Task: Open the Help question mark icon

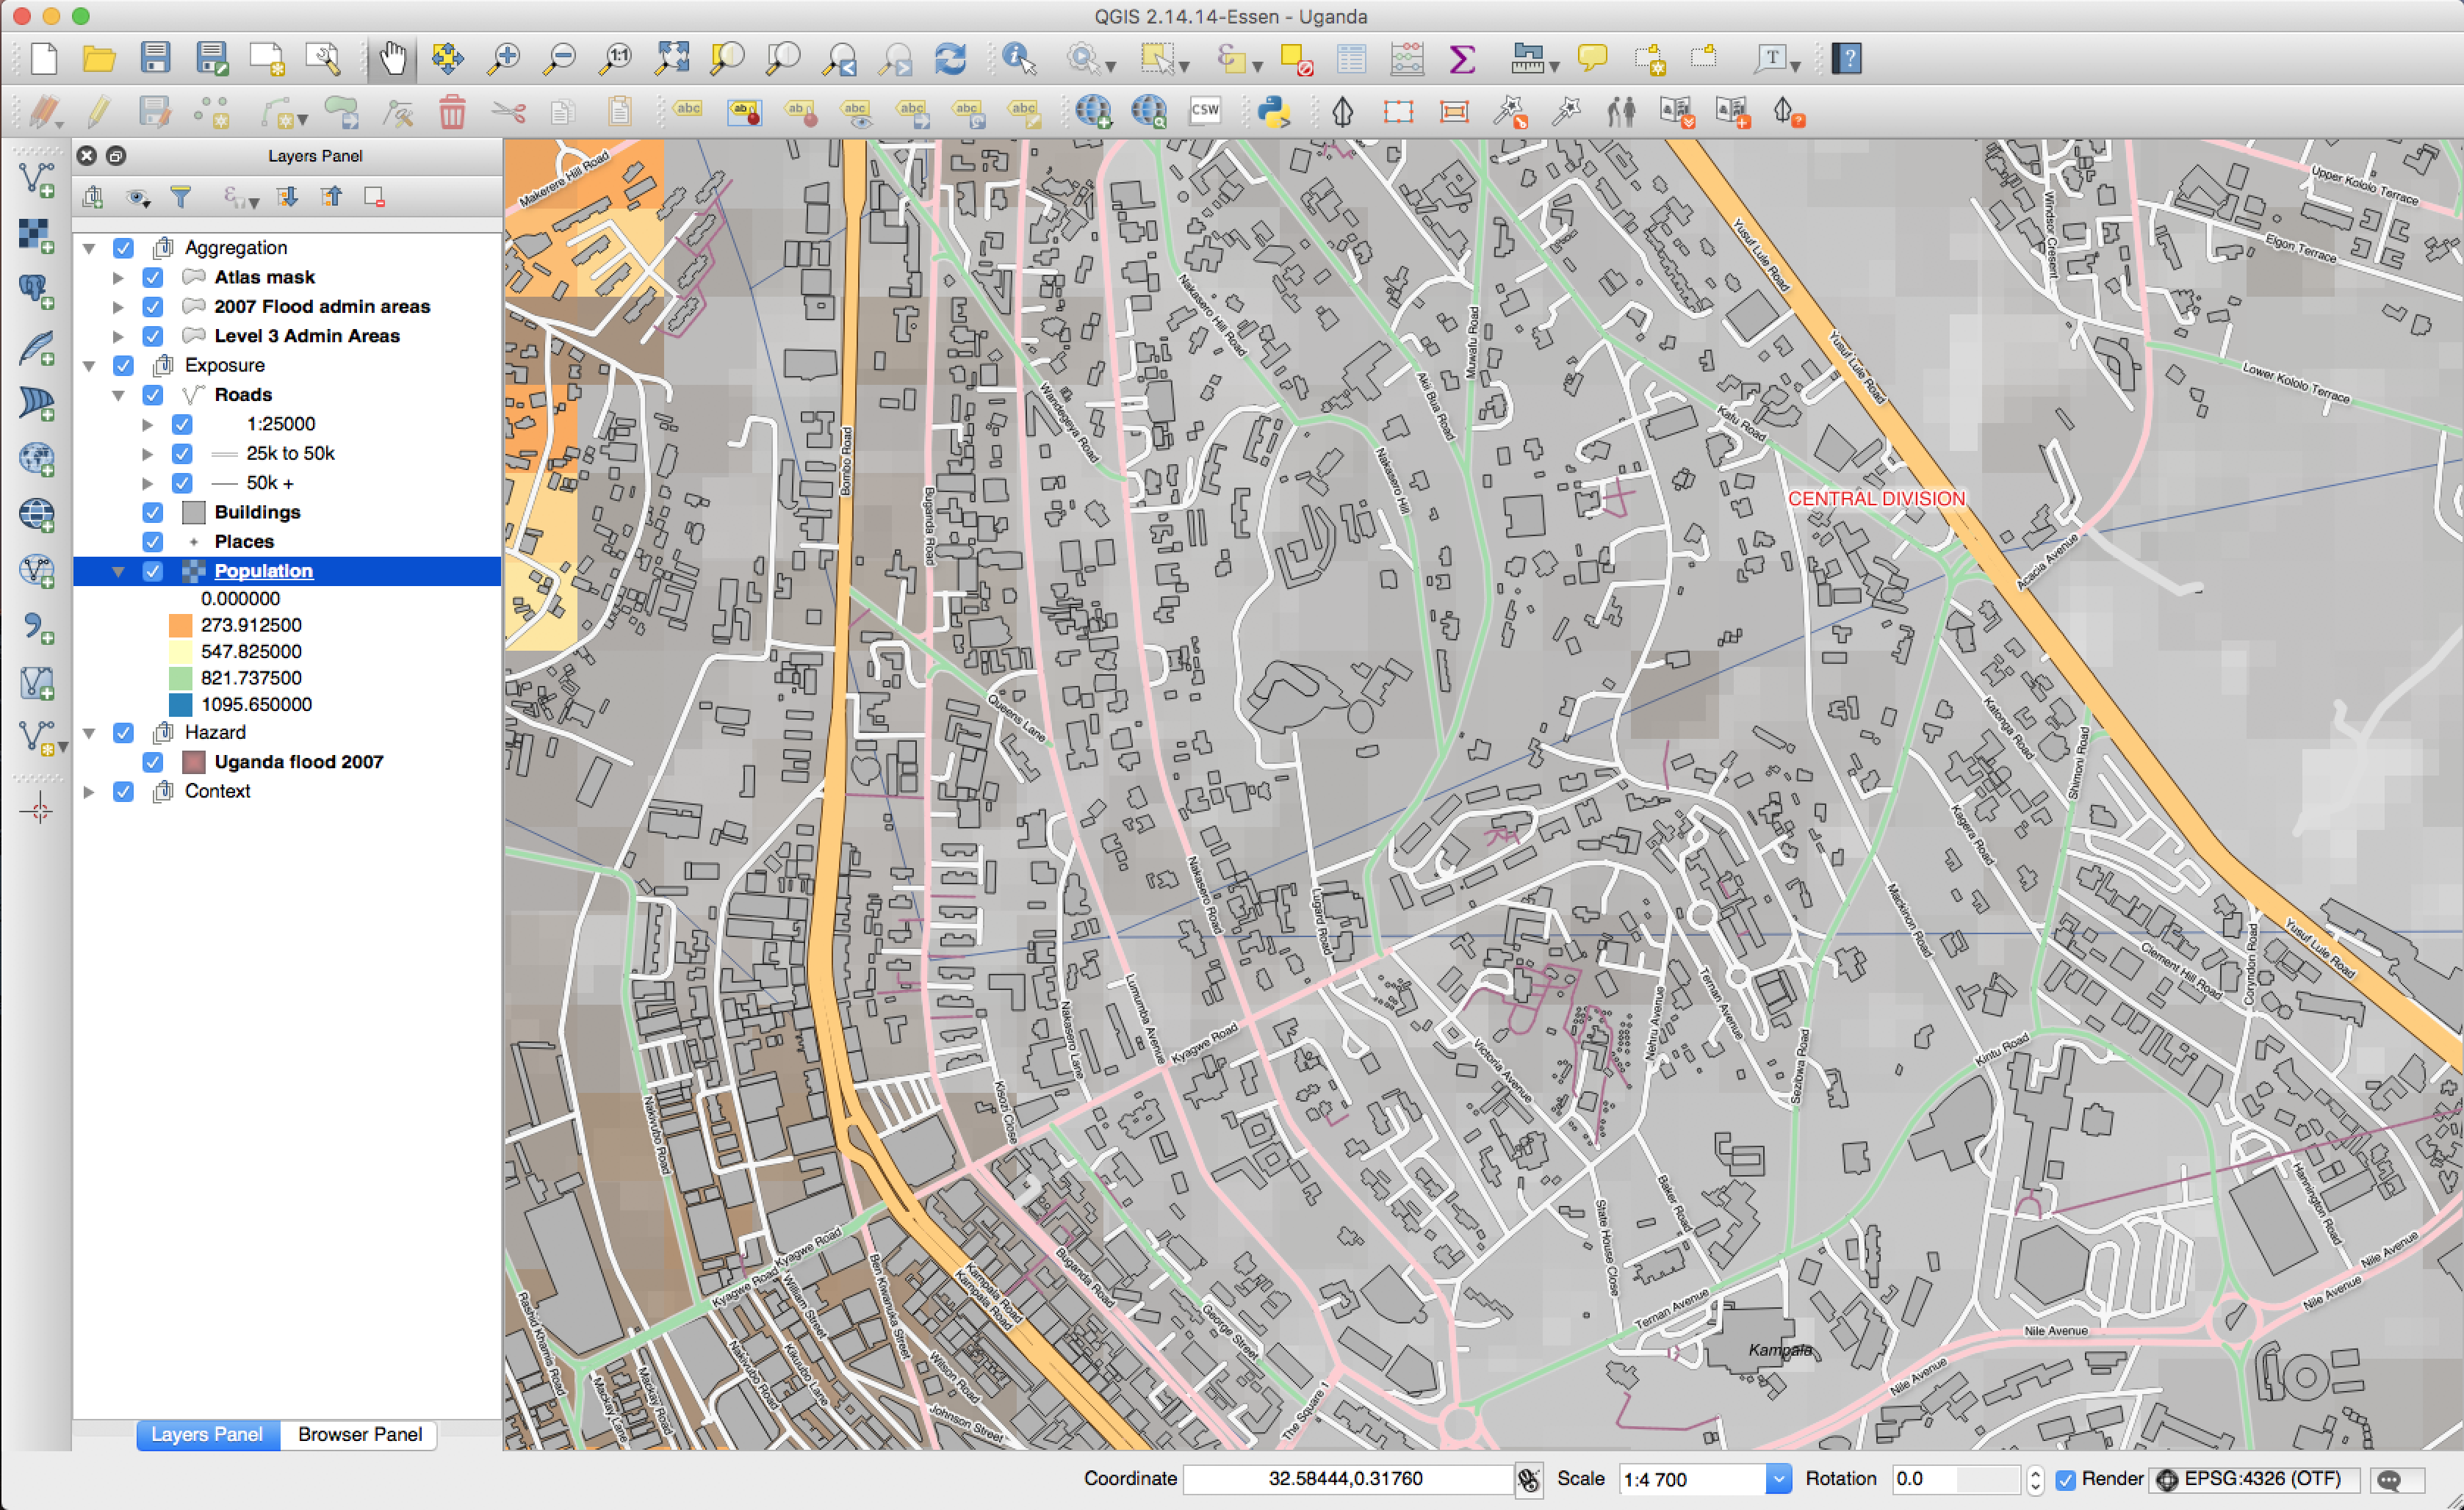Action: [1847, 59]
